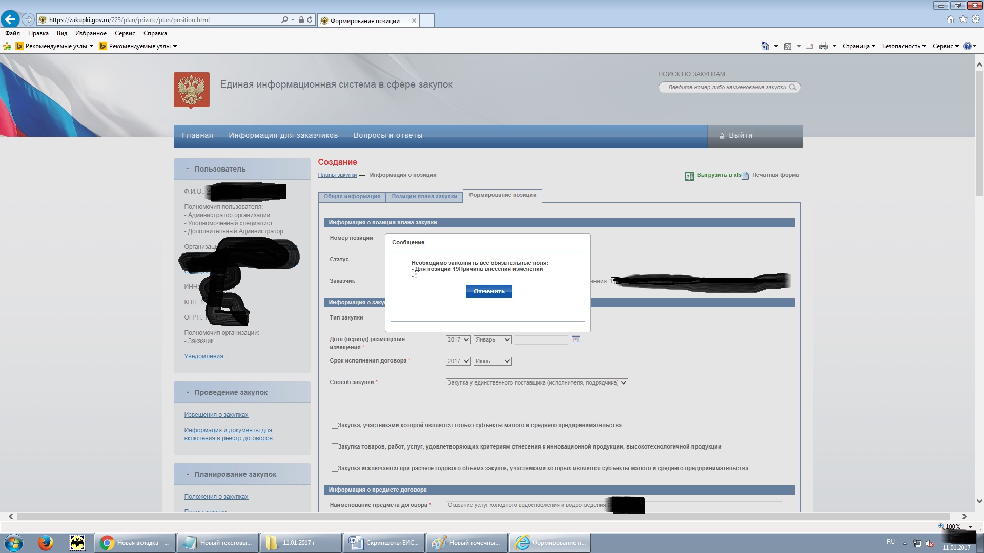984x553 pixels.
Task: Toggle the innovative products procurement checkbox
Action: [x=335, y=446]
